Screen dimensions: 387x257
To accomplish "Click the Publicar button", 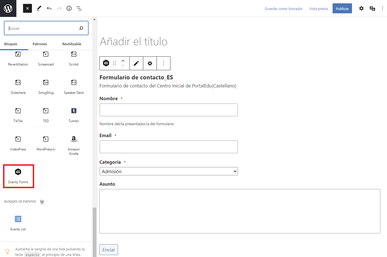I will tap(342, 8).
